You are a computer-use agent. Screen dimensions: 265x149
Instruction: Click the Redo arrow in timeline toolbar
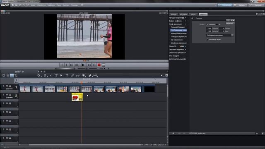tap(45, 75)
